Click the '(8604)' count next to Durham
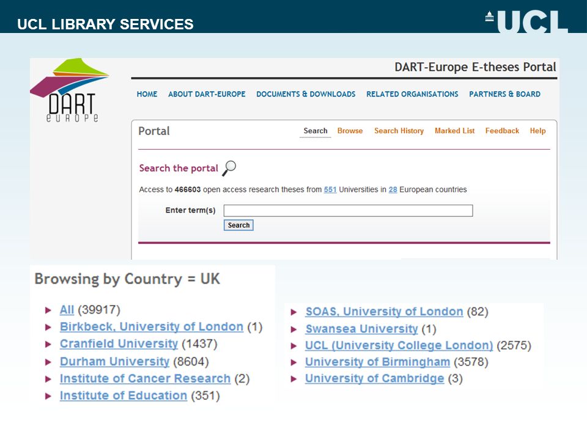The width and height of the screenshot is (587, 440). click(x=191, y=362)
